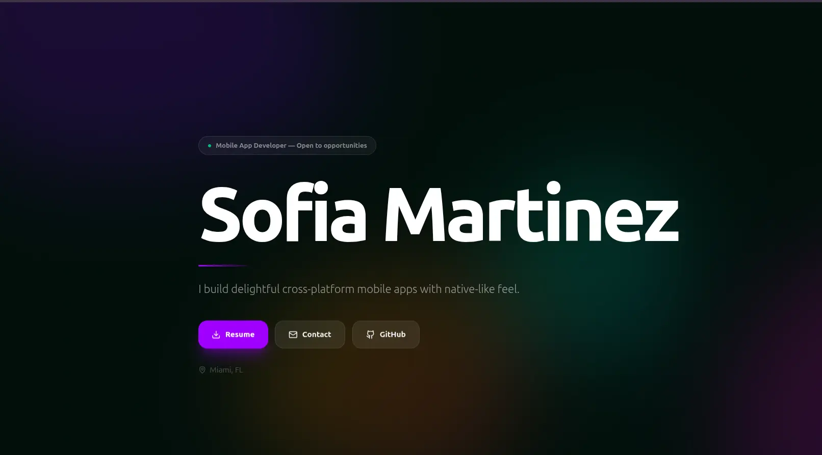Click the GitHub octocat icon
822x455 pixels.
point(370,335)
